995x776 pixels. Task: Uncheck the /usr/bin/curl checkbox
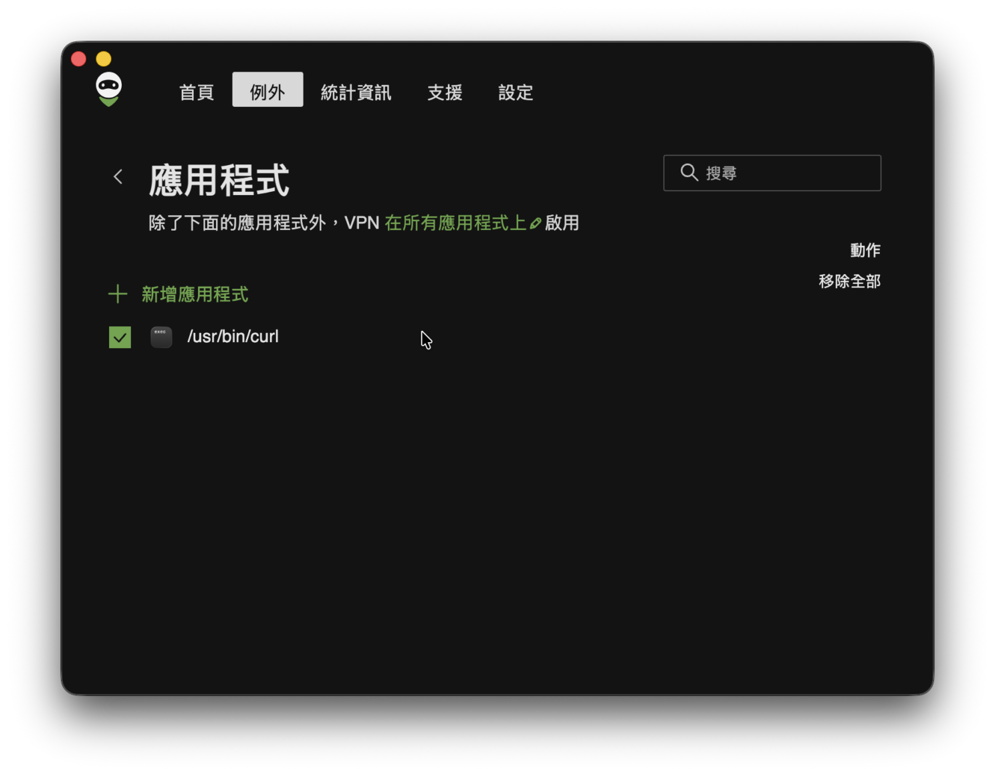[120, 338]
